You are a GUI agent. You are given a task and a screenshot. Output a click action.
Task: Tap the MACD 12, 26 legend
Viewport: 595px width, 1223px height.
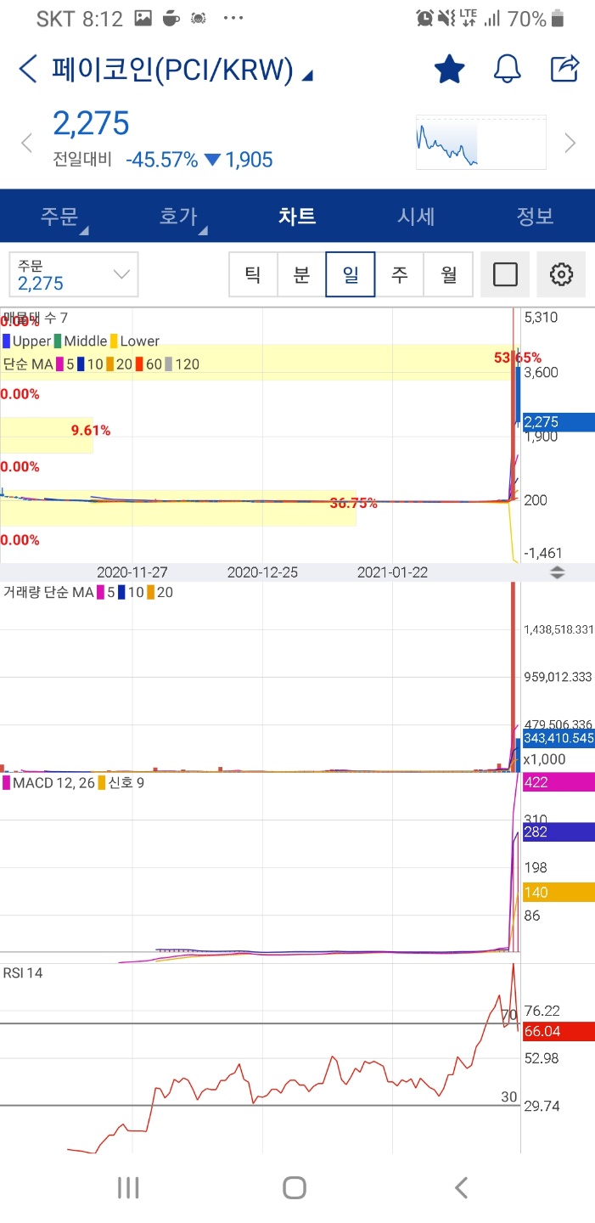[x=49, y=782]
